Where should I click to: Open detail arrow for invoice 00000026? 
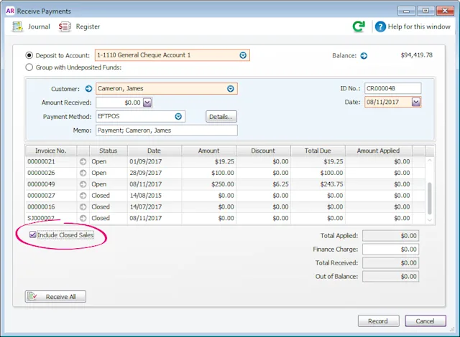[x=83, y=173]
